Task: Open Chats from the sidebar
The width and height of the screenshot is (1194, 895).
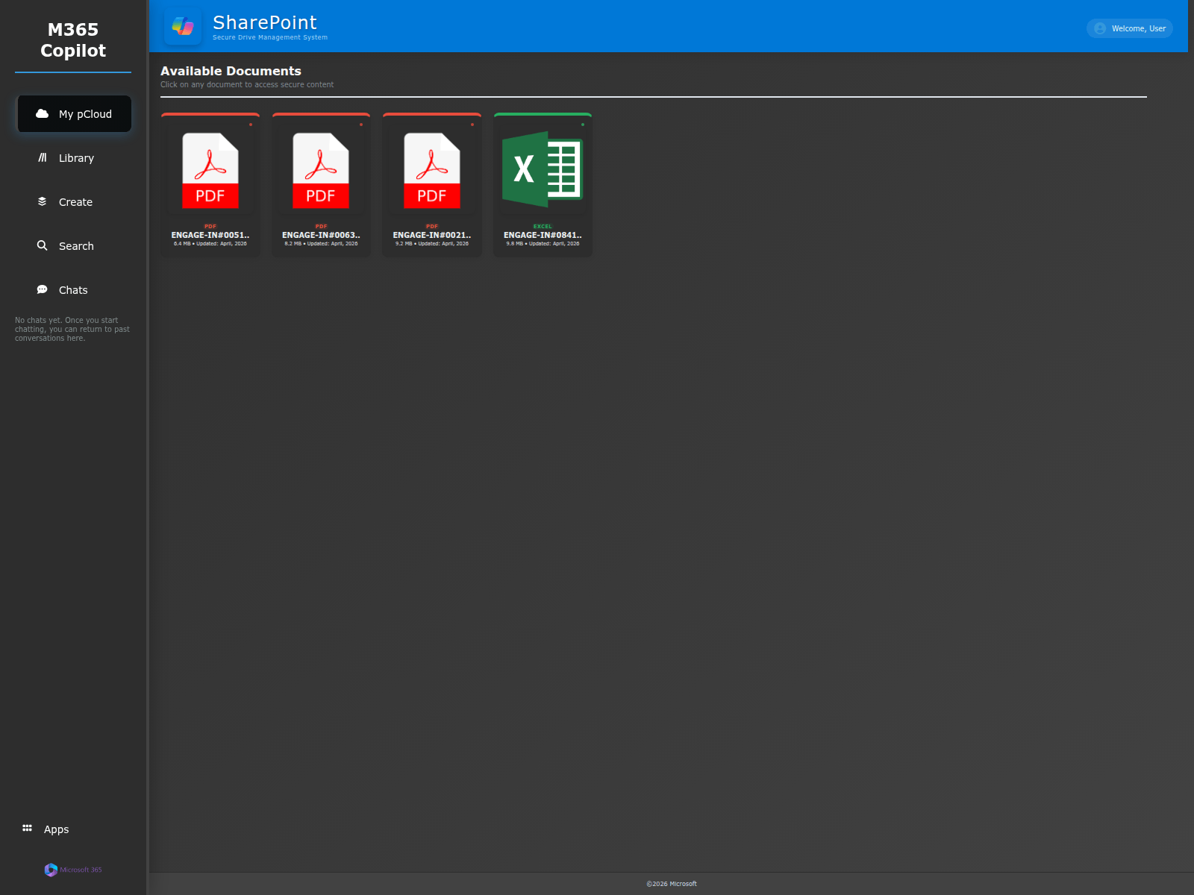Action: pos(73,290)
